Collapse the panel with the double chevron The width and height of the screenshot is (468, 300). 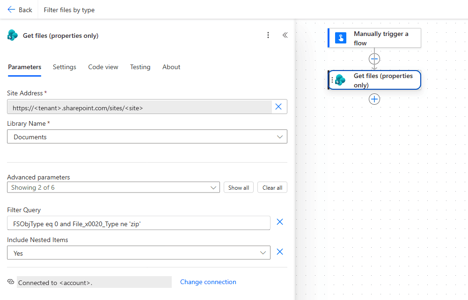pos(285,35)
